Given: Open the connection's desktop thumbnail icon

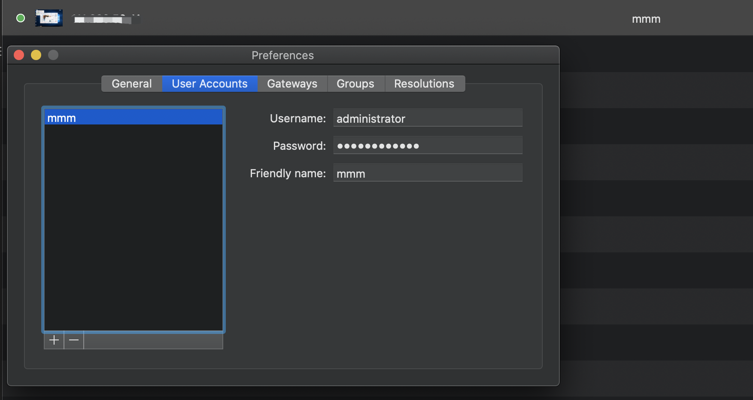Looking at the screenshot, I should tap(49, 18).
